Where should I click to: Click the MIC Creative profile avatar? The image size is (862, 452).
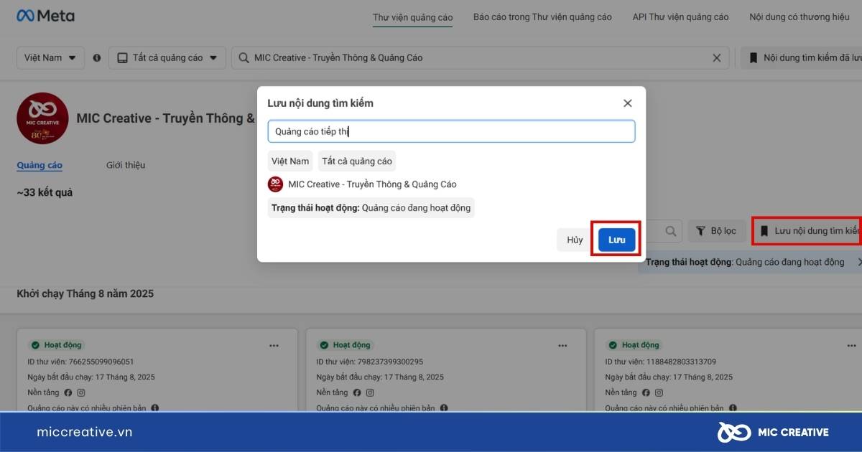pyautogui.click(x=42, y=118)
